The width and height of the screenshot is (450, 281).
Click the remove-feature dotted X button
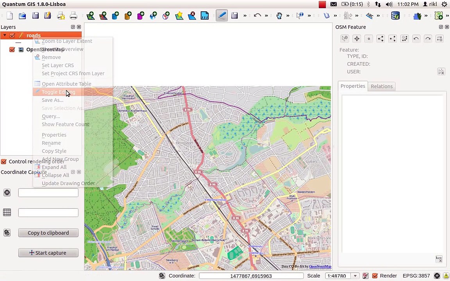441,71
